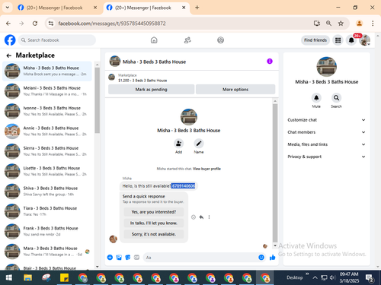Screen dimensions: 381x285
Task: Expand Privacy & support section
Action: [x=326, y=157]
